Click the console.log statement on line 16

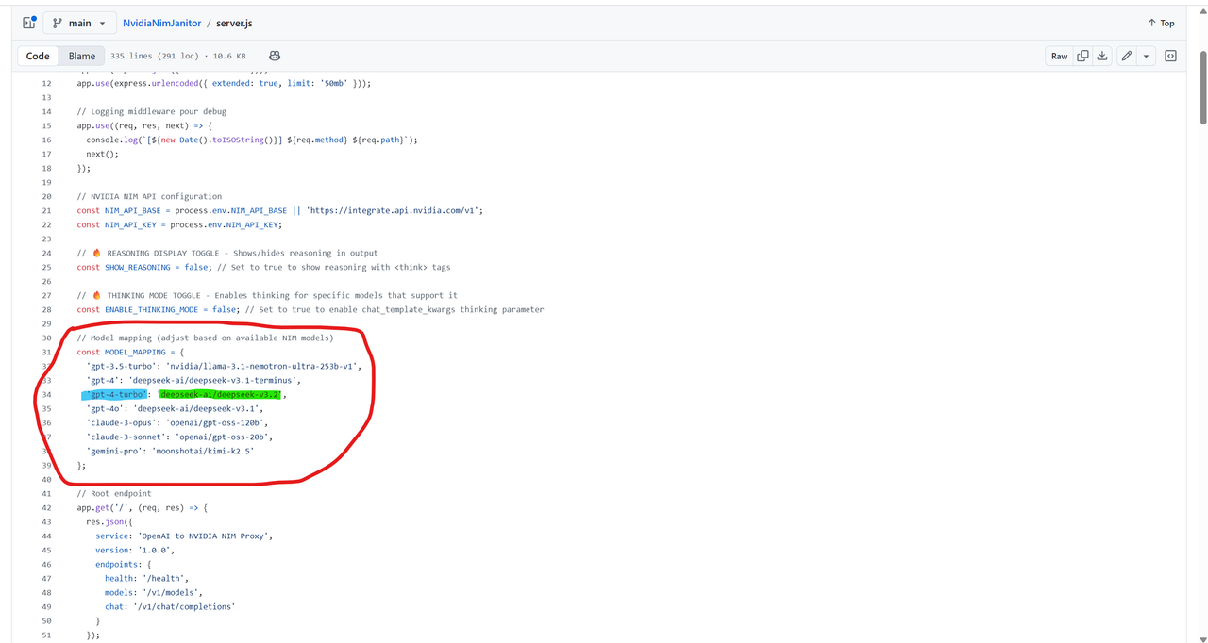[252, 140]
